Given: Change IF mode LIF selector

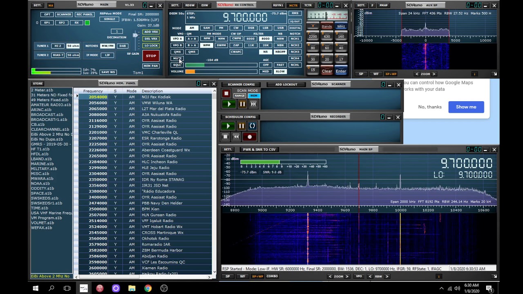Looking at the screenshot, I should pyautogui.click(x=107, y=55).
